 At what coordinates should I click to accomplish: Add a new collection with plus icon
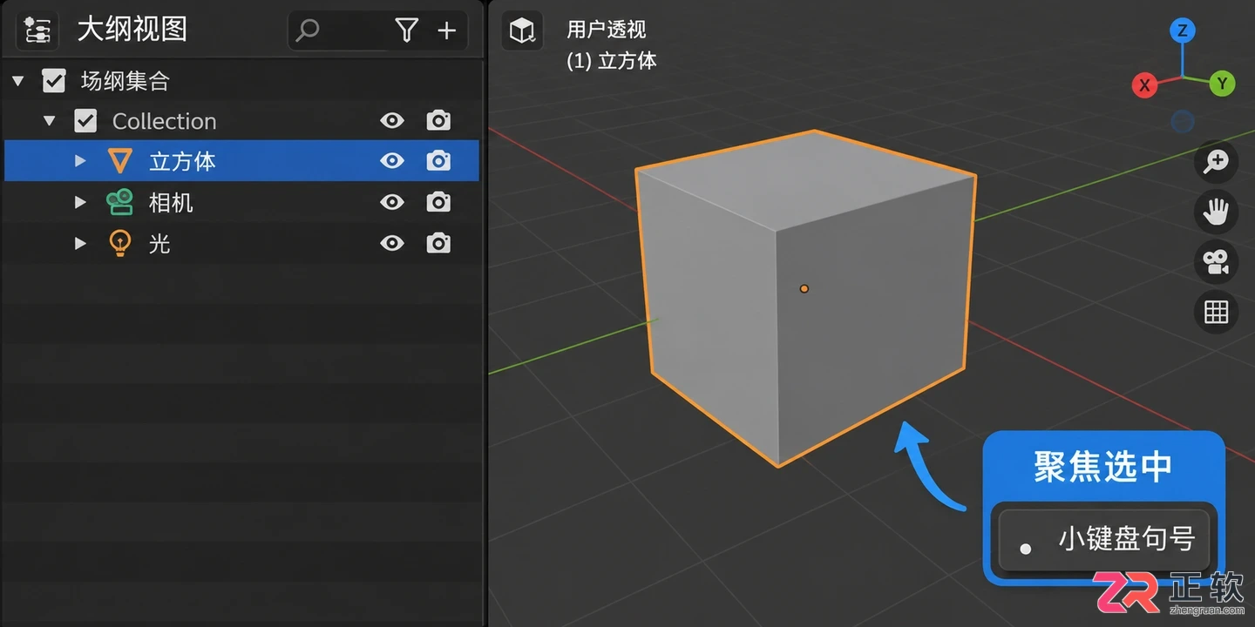click(446, 30)
